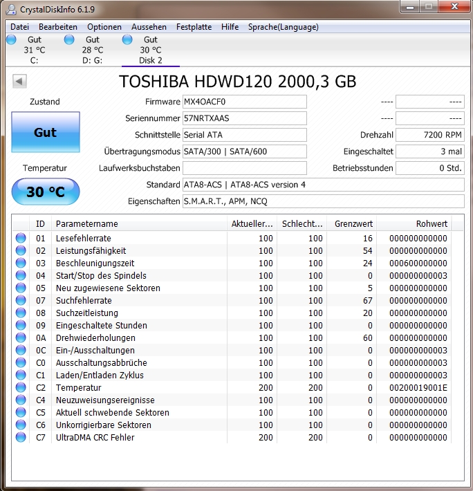Image resolution: width=473 pixels, height=491 pixels.
Task: Click status icon for 08 Suchzeitleistung
Action: tap(21, 313)
